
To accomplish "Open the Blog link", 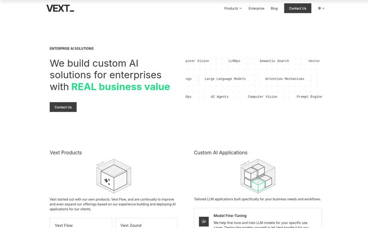I will (274, 8).
